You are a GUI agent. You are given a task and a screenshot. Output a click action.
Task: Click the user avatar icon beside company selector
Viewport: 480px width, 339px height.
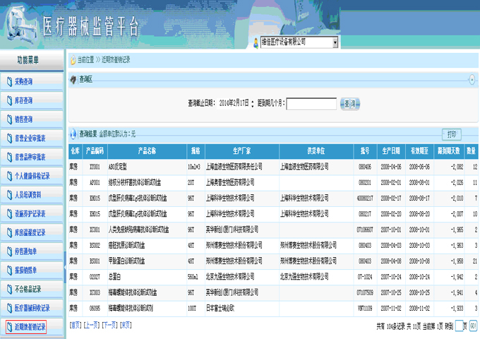point(256,43)
